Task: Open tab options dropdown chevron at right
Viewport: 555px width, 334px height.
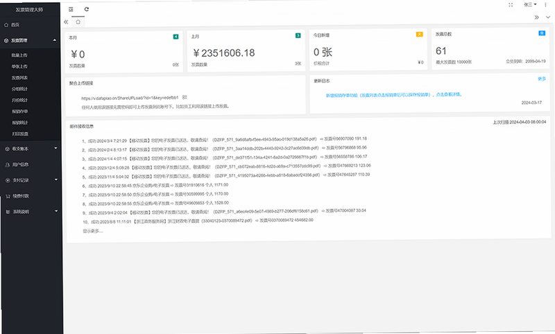Action: tap(548, 17)
